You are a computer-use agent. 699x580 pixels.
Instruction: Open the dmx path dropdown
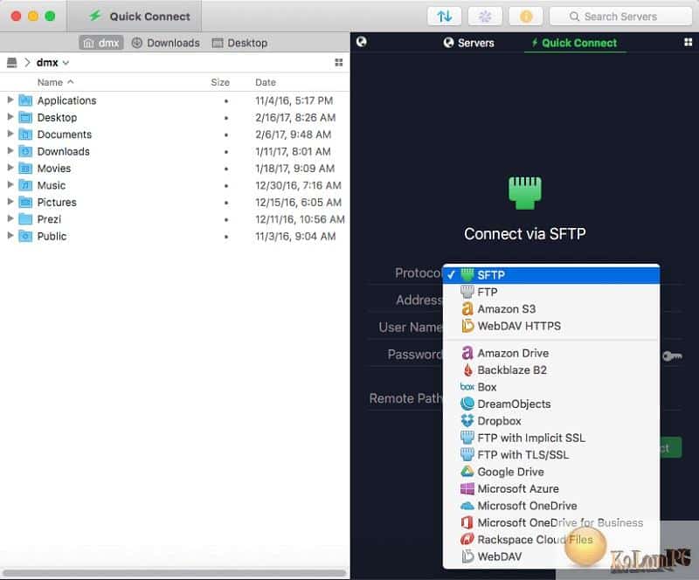pyautogui.click(x=52, y=62)
